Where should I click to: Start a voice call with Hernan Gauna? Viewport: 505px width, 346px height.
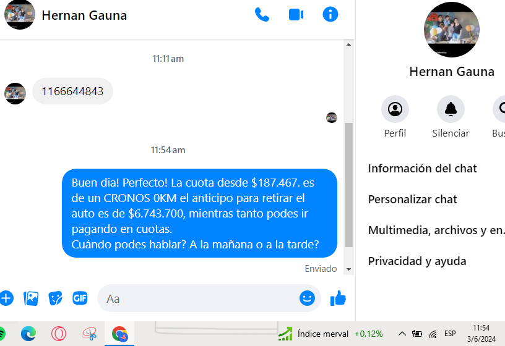coord(262,15)
